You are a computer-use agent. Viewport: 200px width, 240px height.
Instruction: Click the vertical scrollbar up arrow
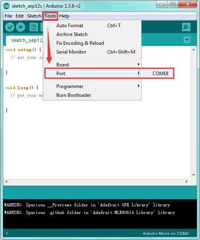click(194, 50)
